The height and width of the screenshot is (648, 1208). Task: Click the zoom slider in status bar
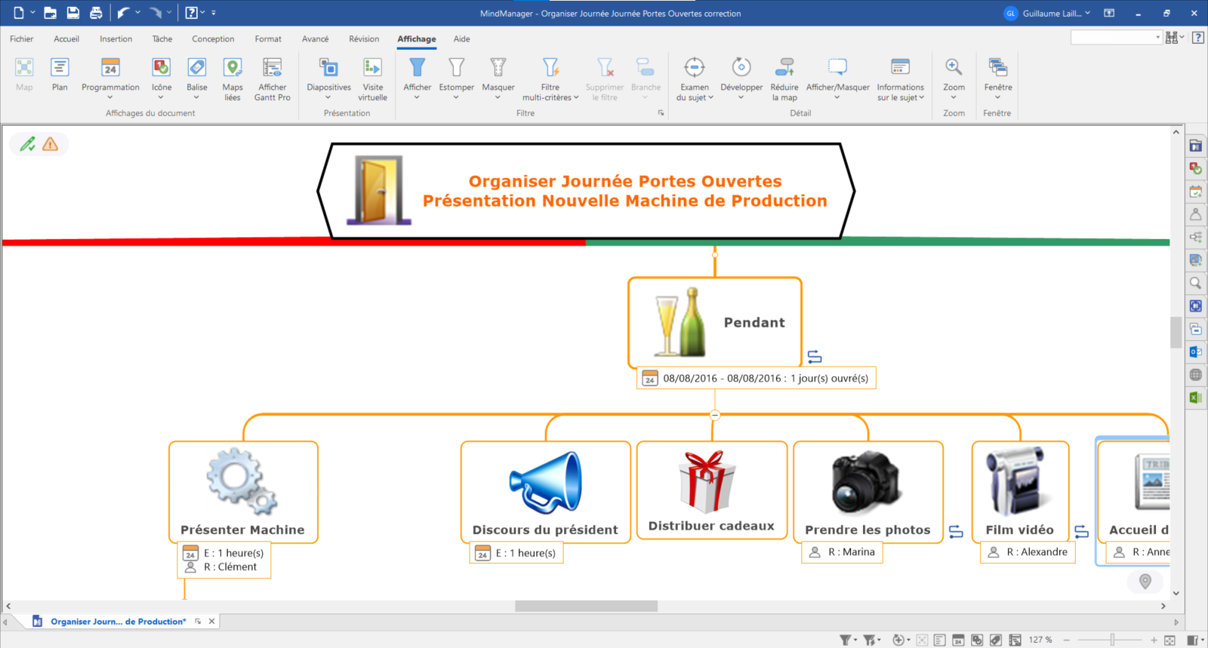coord(1112,640)
